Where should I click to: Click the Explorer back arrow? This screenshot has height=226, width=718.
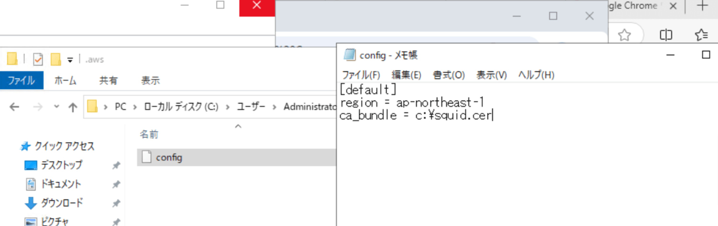(14, 107)
